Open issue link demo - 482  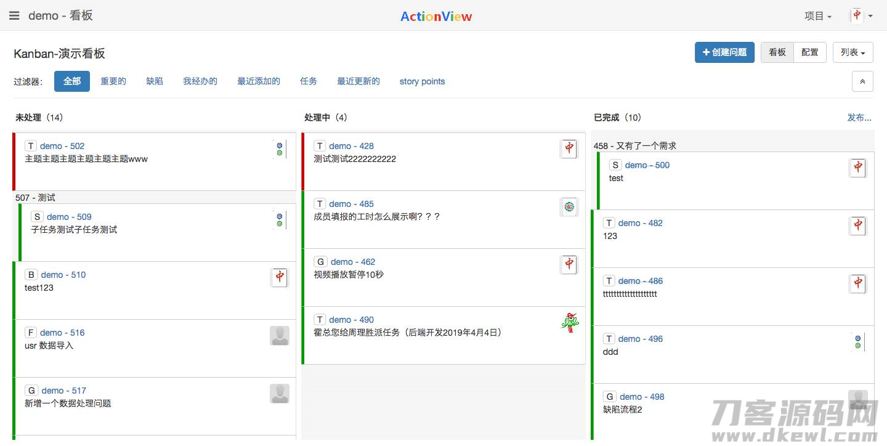point(641,223)
